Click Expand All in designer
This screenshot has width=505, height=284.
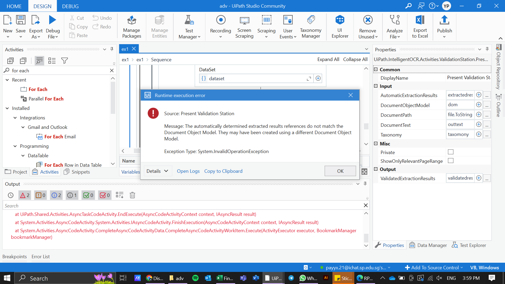[328, 59]
